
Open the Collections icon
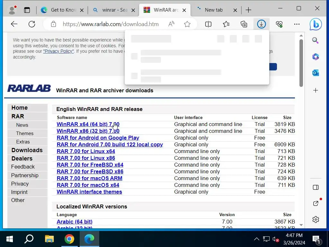244,24
